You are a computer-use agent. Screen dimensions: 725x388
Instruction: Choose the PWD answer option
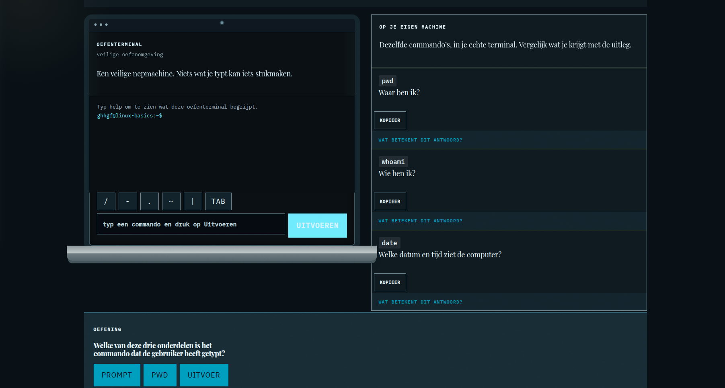click(x=160, y=375)
